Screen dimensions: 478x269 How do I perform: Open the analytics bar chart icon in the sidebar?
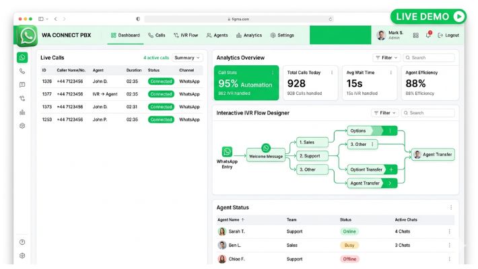click(22, 112)
